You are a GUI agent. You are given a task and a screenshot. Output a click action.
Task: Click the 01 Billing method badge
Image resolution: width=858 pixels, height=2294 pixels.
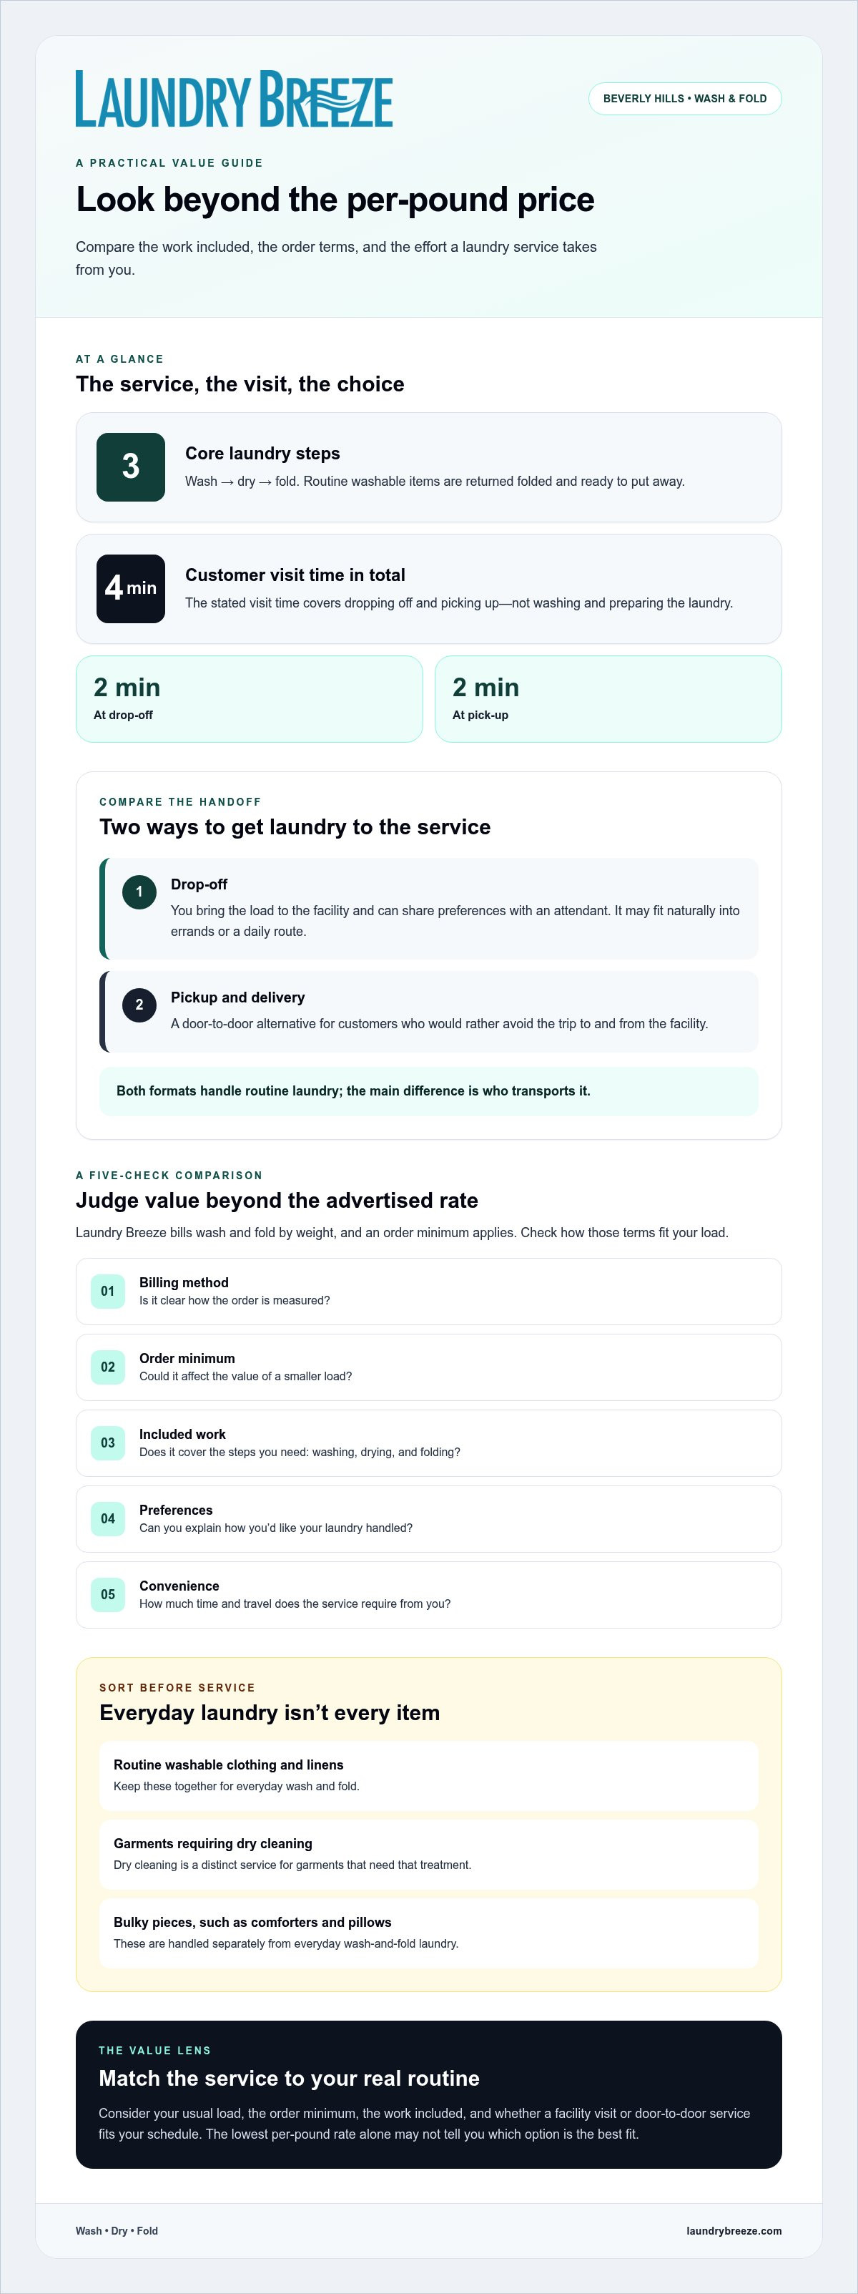pos(108,1292)
